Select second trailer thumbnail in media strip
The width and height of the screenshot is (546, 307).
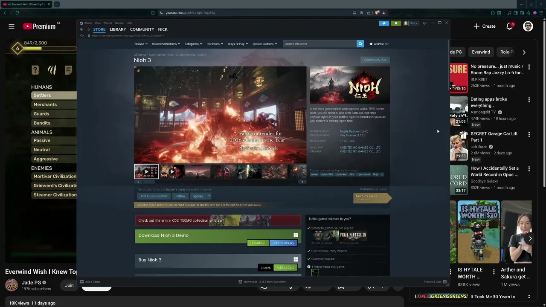pos(172,172)
